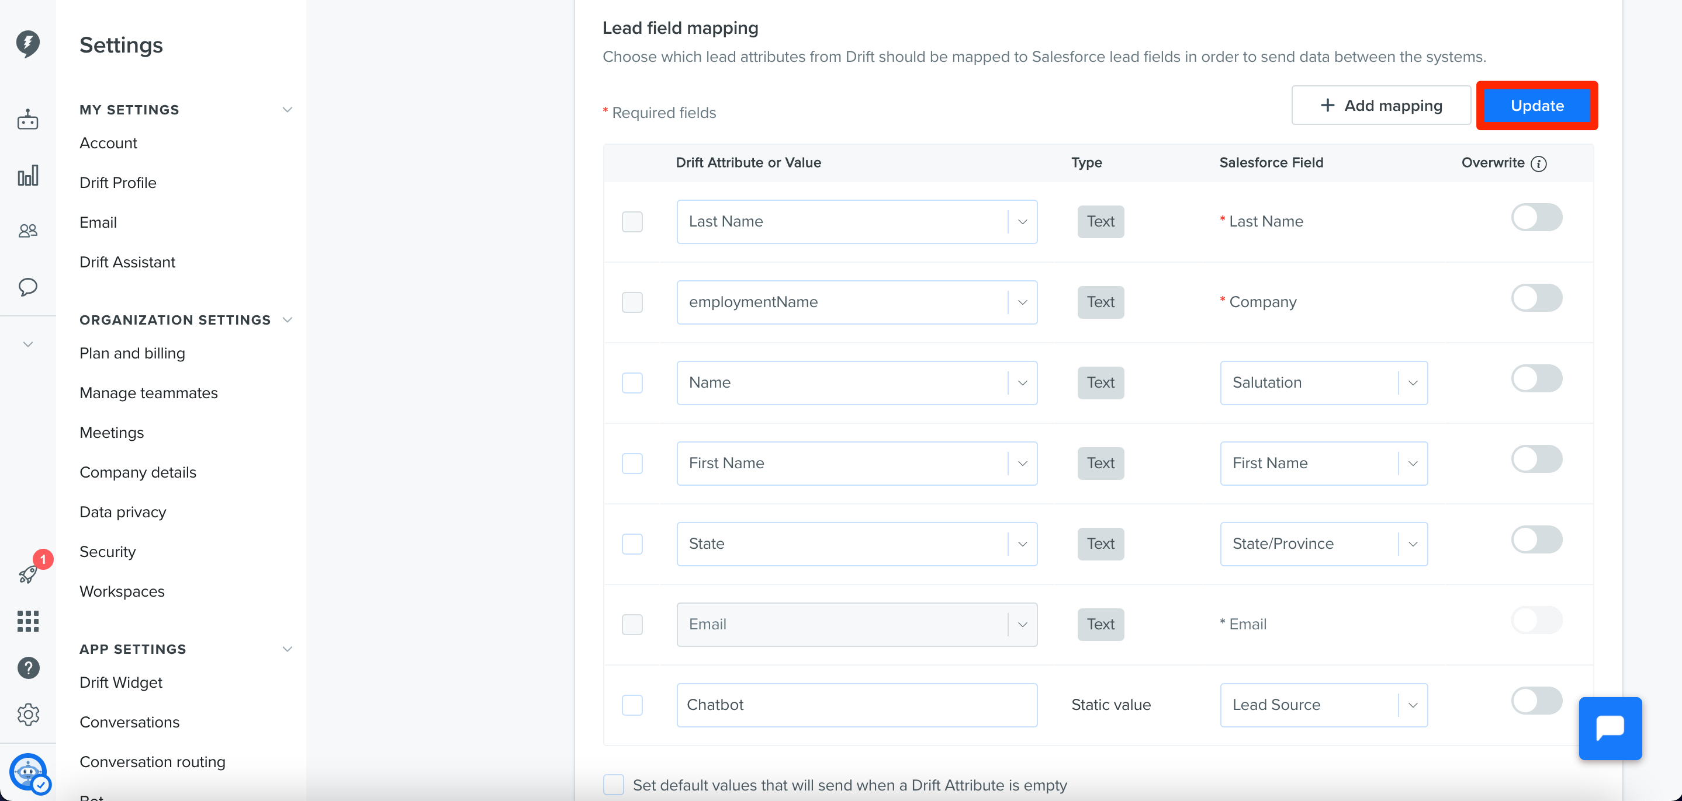The image size is (1682, 801).
Task: Toggle Overwrite for Lead Source row
Action: 1536,701
